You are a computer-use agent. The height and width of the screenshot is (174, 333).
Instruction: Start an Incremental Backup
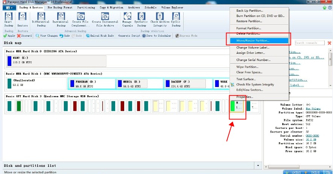[61, 19]
